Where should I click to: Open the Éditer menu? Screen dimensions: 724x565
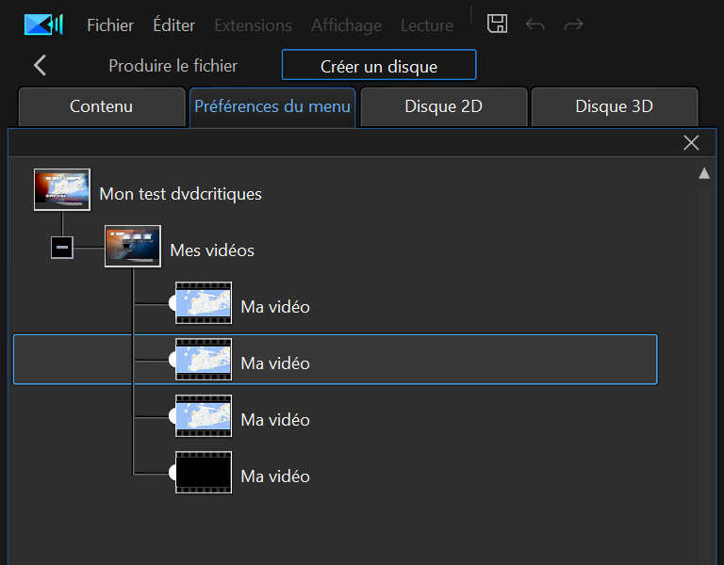(x=174, y=25)
